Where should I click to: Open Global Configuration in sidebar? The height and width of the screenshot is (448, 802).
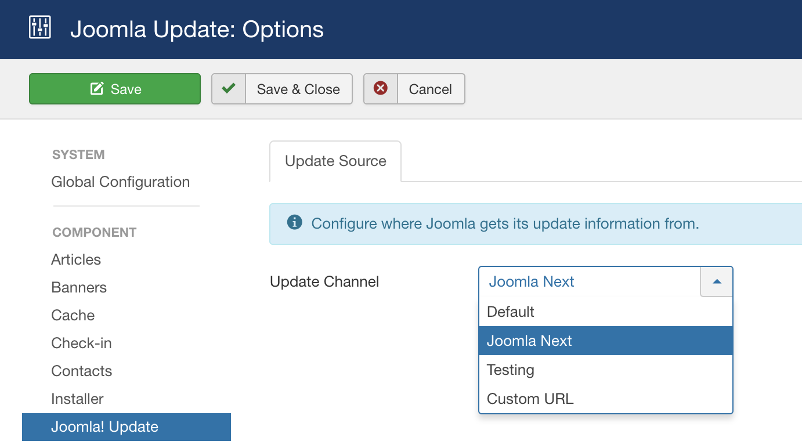[x=121, y=182]
